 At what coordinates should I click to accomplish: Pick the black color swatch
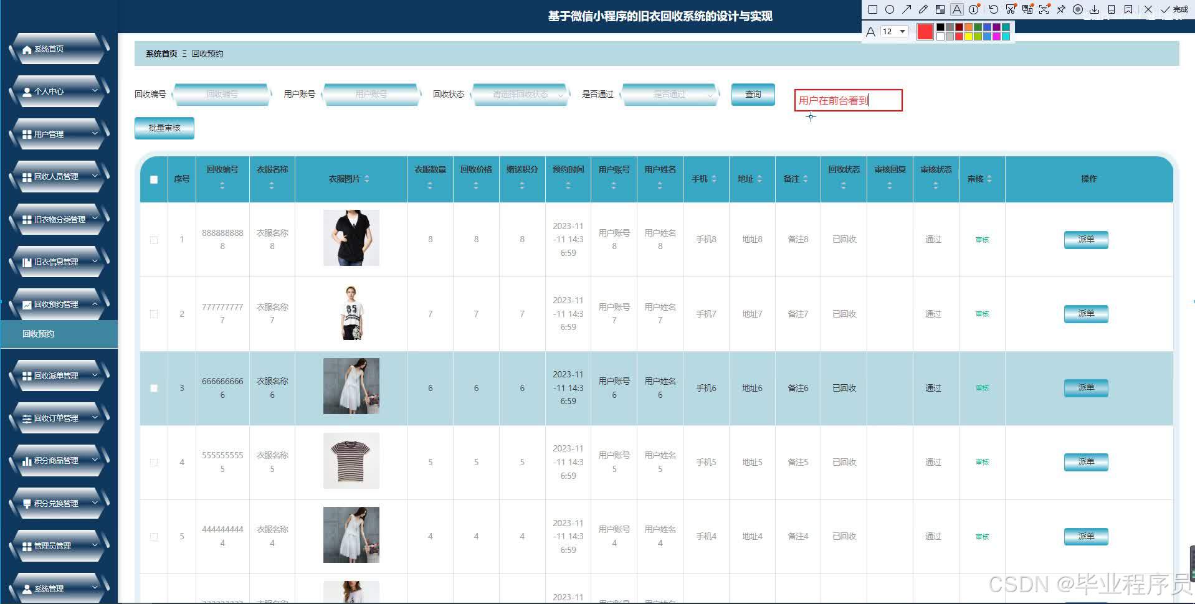[x=940, y=27]
